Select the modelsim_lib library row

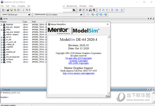tap(23, 52)
